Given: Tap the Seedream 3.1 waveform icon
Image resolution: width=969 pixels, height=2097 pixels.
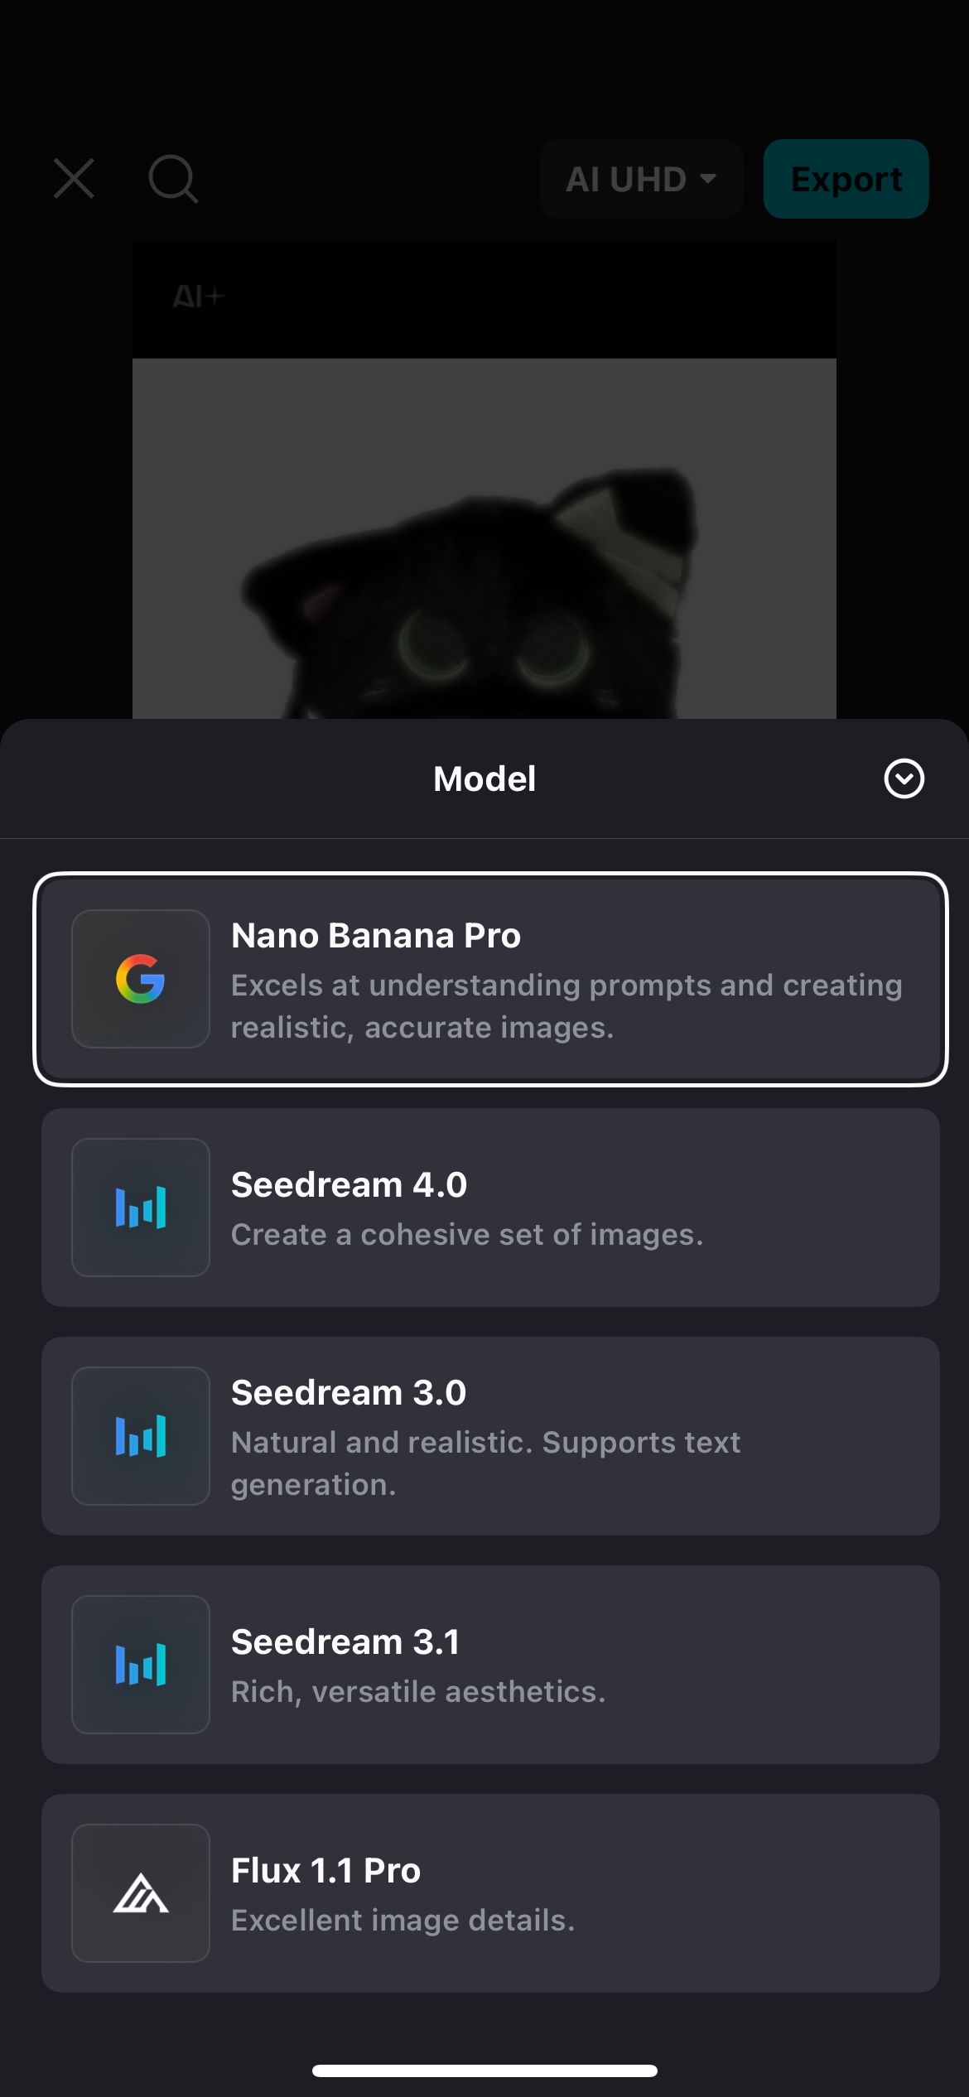Looking at the screenshot, I should 140,1664.
